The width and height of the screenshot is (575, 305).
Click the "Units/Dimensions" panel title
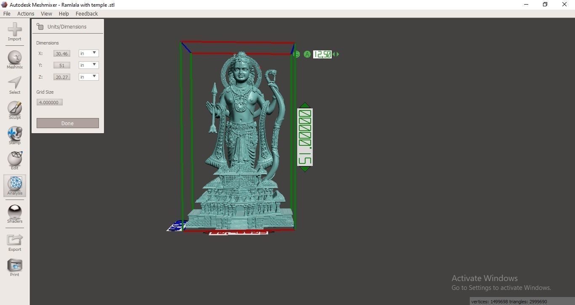[x=67, y=26]
